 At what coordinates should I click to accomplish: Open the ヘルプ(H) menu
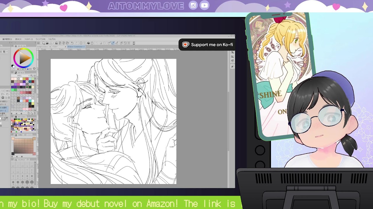click(52, 39)
